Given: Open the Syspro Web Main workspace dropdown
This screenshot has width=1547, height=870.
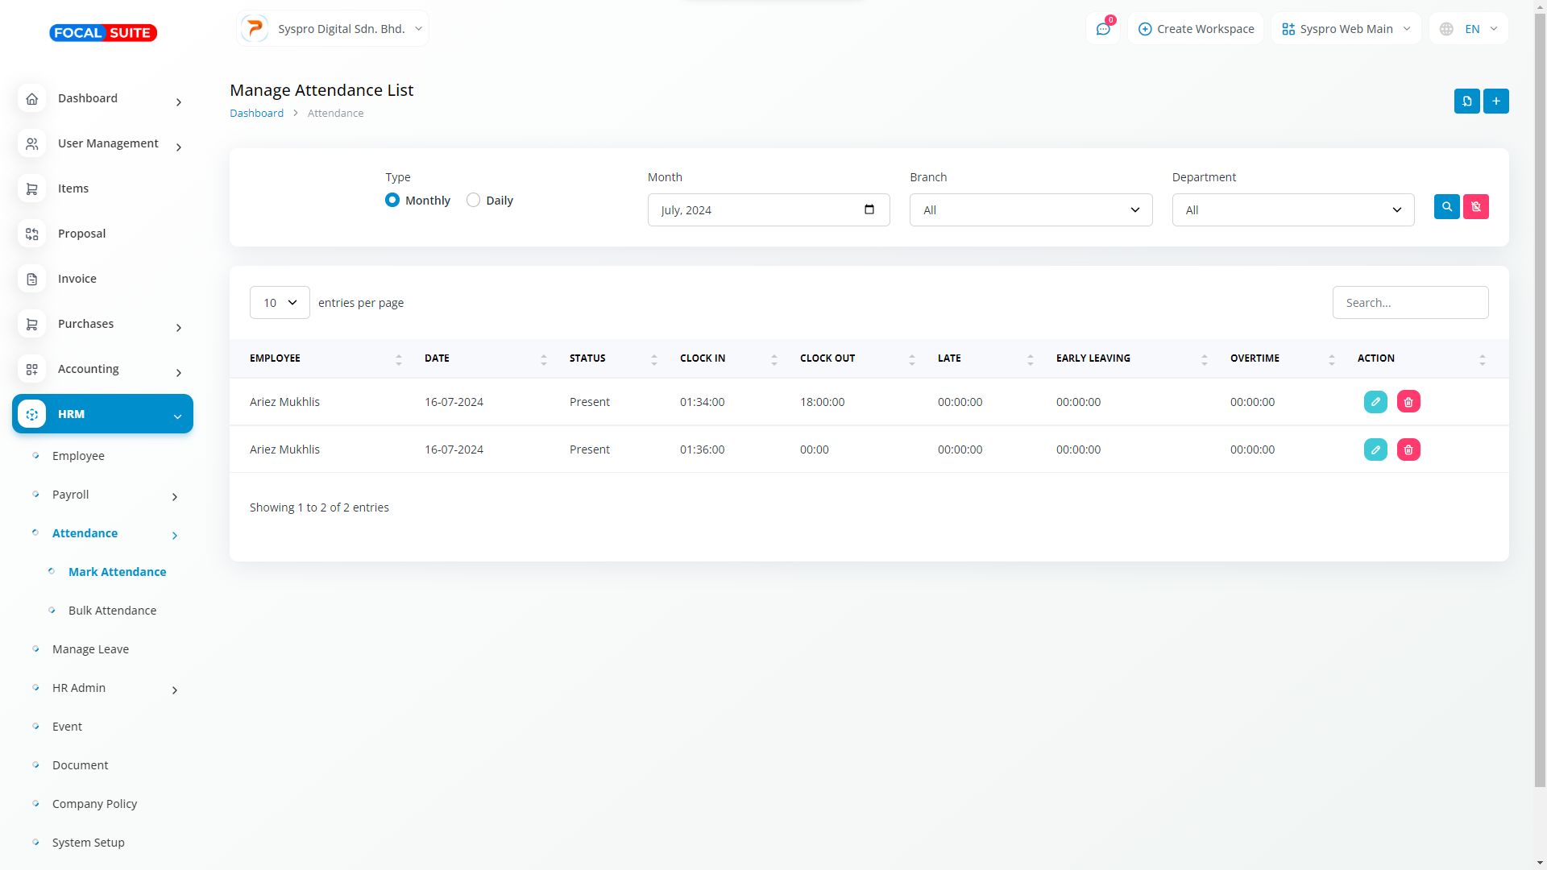Looking at the screenshot, I should [x=1346, y=29].
